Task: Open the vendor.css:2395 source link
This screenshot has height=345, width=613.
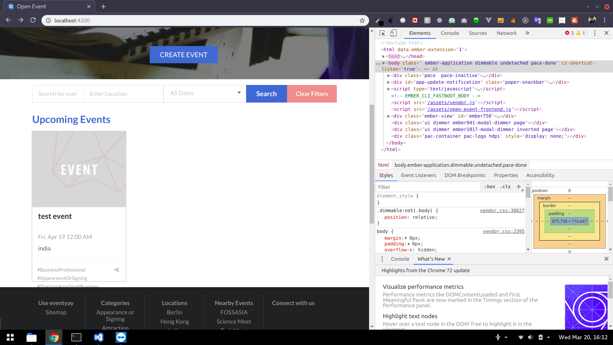Action: point(503,231)
